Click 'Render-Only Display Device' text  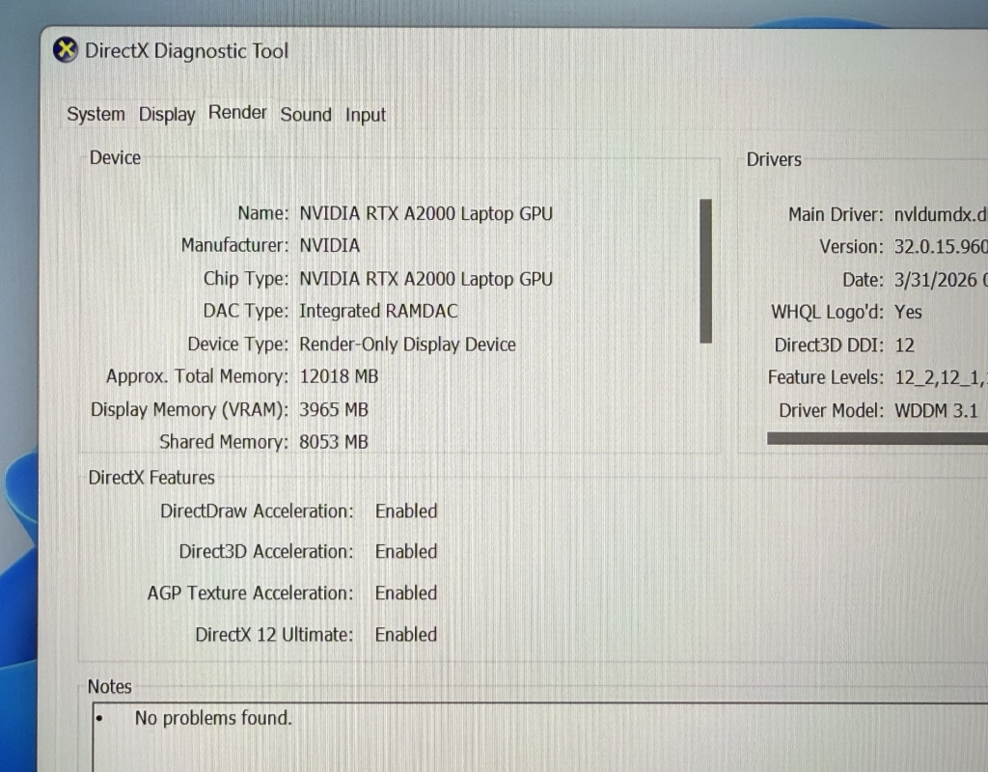click(x=407, y=345)
